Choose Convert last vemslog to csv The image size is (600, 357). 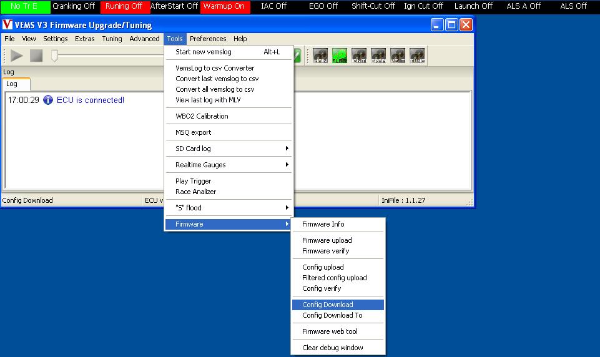pyautogui.click(x=229, y=79)
